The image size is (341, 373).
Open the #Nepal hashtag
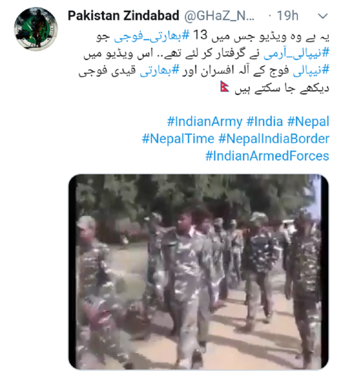click(x=308, y=121)
